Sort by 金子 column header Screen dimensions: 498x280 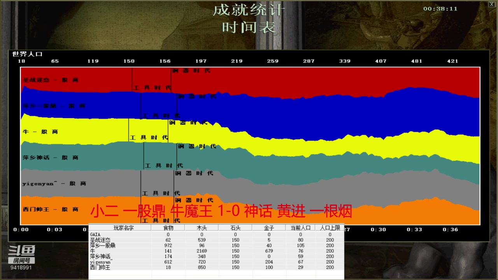click(x=269, y=228)
